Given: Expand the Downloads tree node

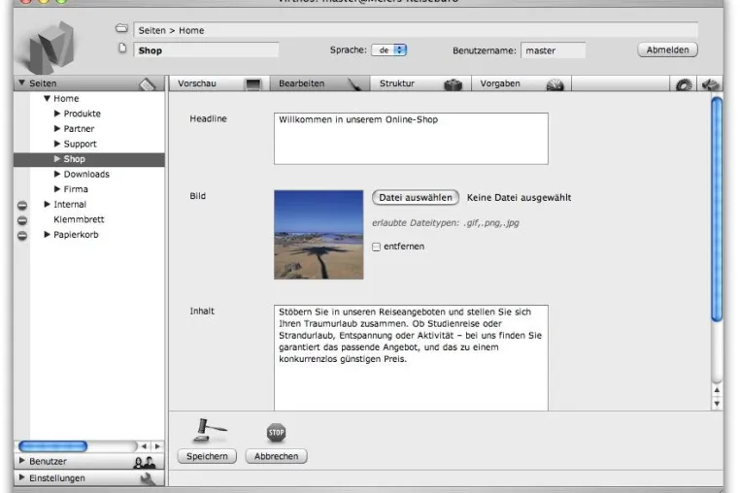Looking at the screenshot, I should pos(57,174).
